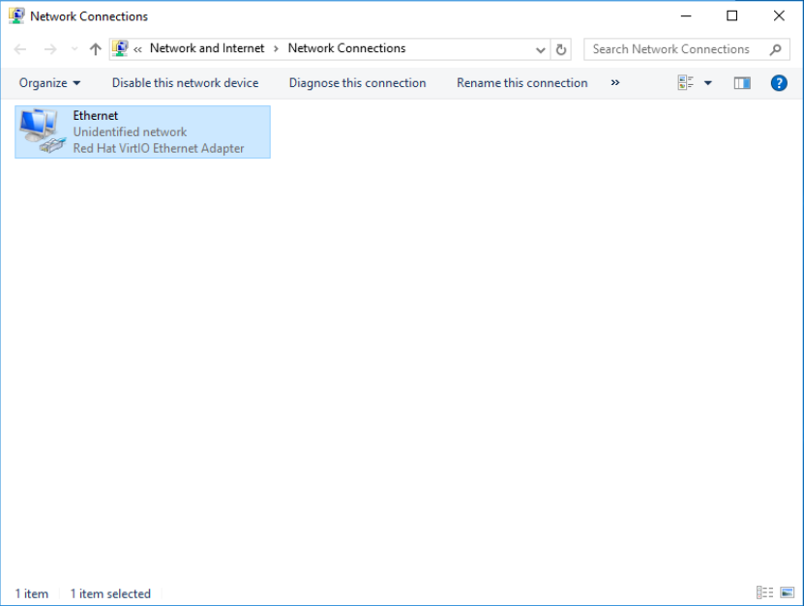Expand the address bar previous locations dropdown

click(x=541, y=49)
